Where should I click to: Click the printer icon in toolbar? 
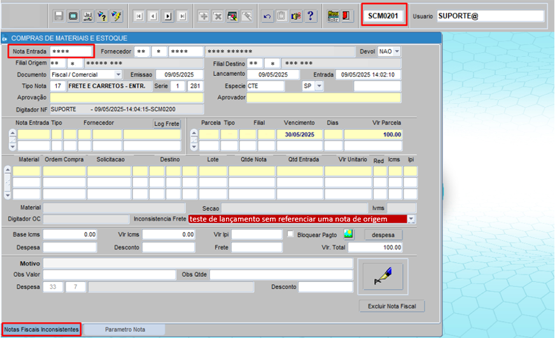tap(88, 16)
